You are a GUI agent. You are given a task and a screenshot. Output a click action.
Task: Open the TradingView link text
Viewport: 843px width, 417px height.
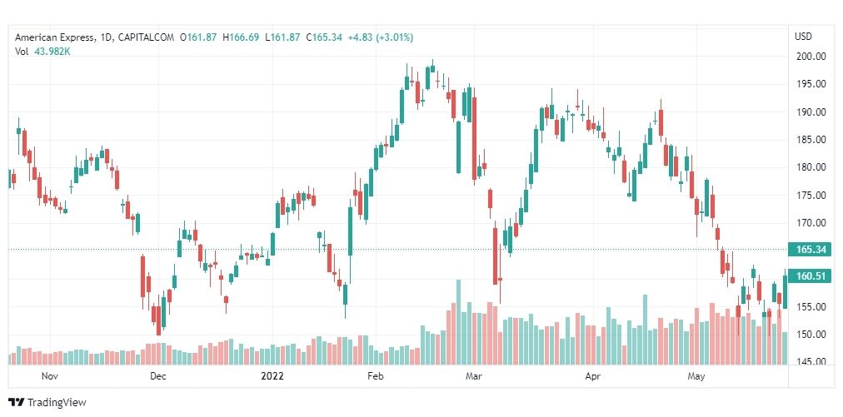click(x=57, y=403)
